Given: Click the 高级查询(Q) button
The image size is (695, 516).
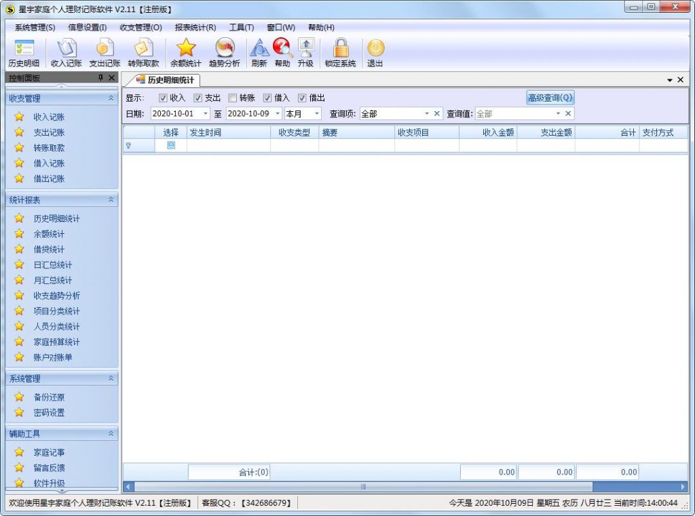Looking at the screenshot, I should tap(550, 98).
